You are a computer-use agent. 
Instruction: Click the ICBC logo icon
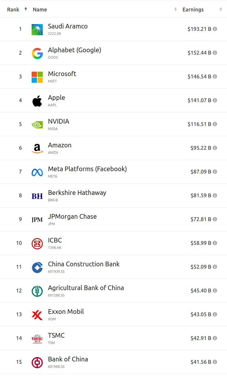coord(37,243)
